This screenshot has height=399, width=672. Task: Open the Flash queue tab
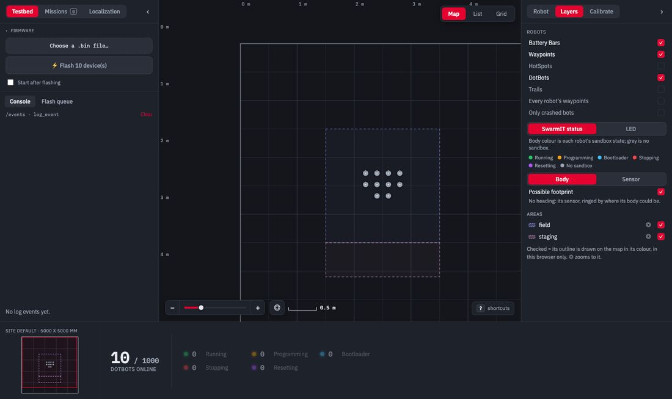tap(57, 101)
